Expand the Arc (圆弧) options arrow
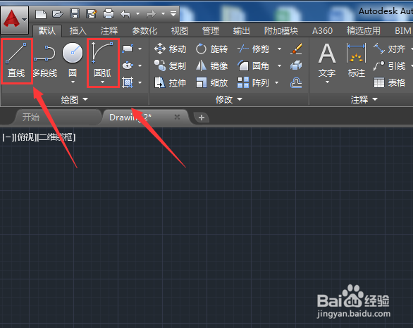The image size is (413, 328). tap(102, 82)
